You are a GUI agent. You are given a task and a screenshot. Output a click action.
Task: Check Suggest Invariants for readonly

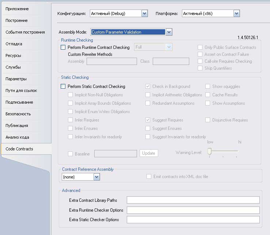click(148, 137)
